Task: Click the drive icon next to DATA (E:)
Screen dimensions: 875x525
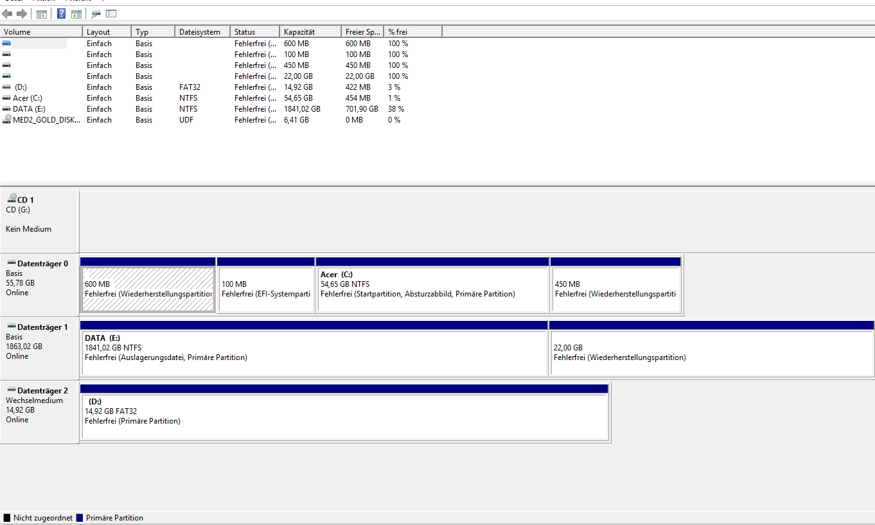Action: 6,108
